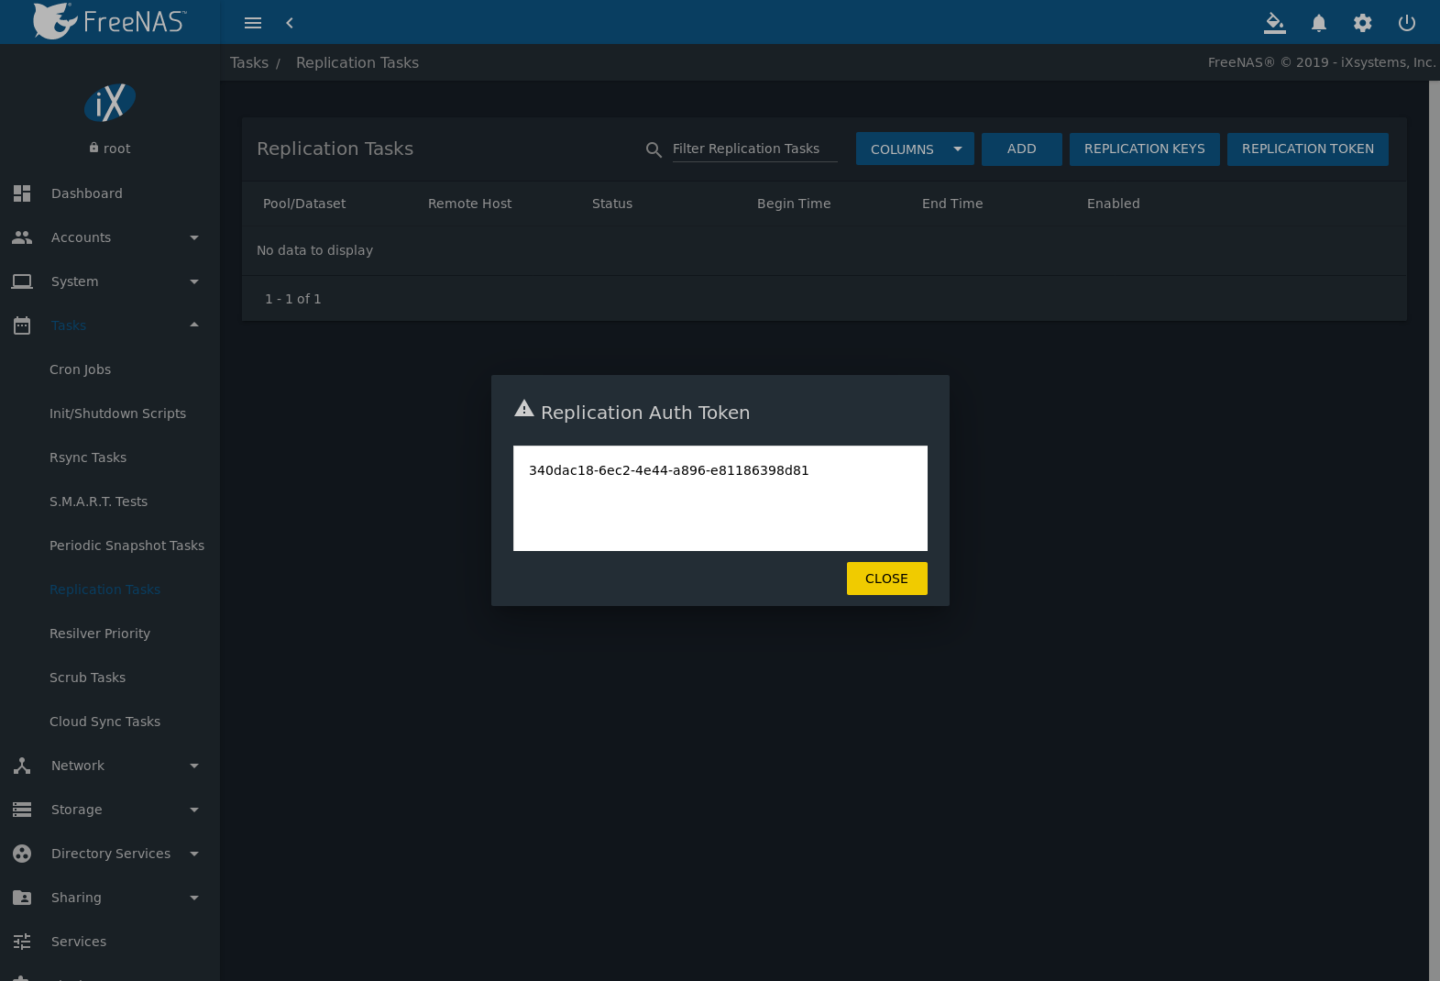The width and height of the screenshot is (1440, 981).
Task: Focus the Filter Replication Tasks field
Action: click(754, 149)
